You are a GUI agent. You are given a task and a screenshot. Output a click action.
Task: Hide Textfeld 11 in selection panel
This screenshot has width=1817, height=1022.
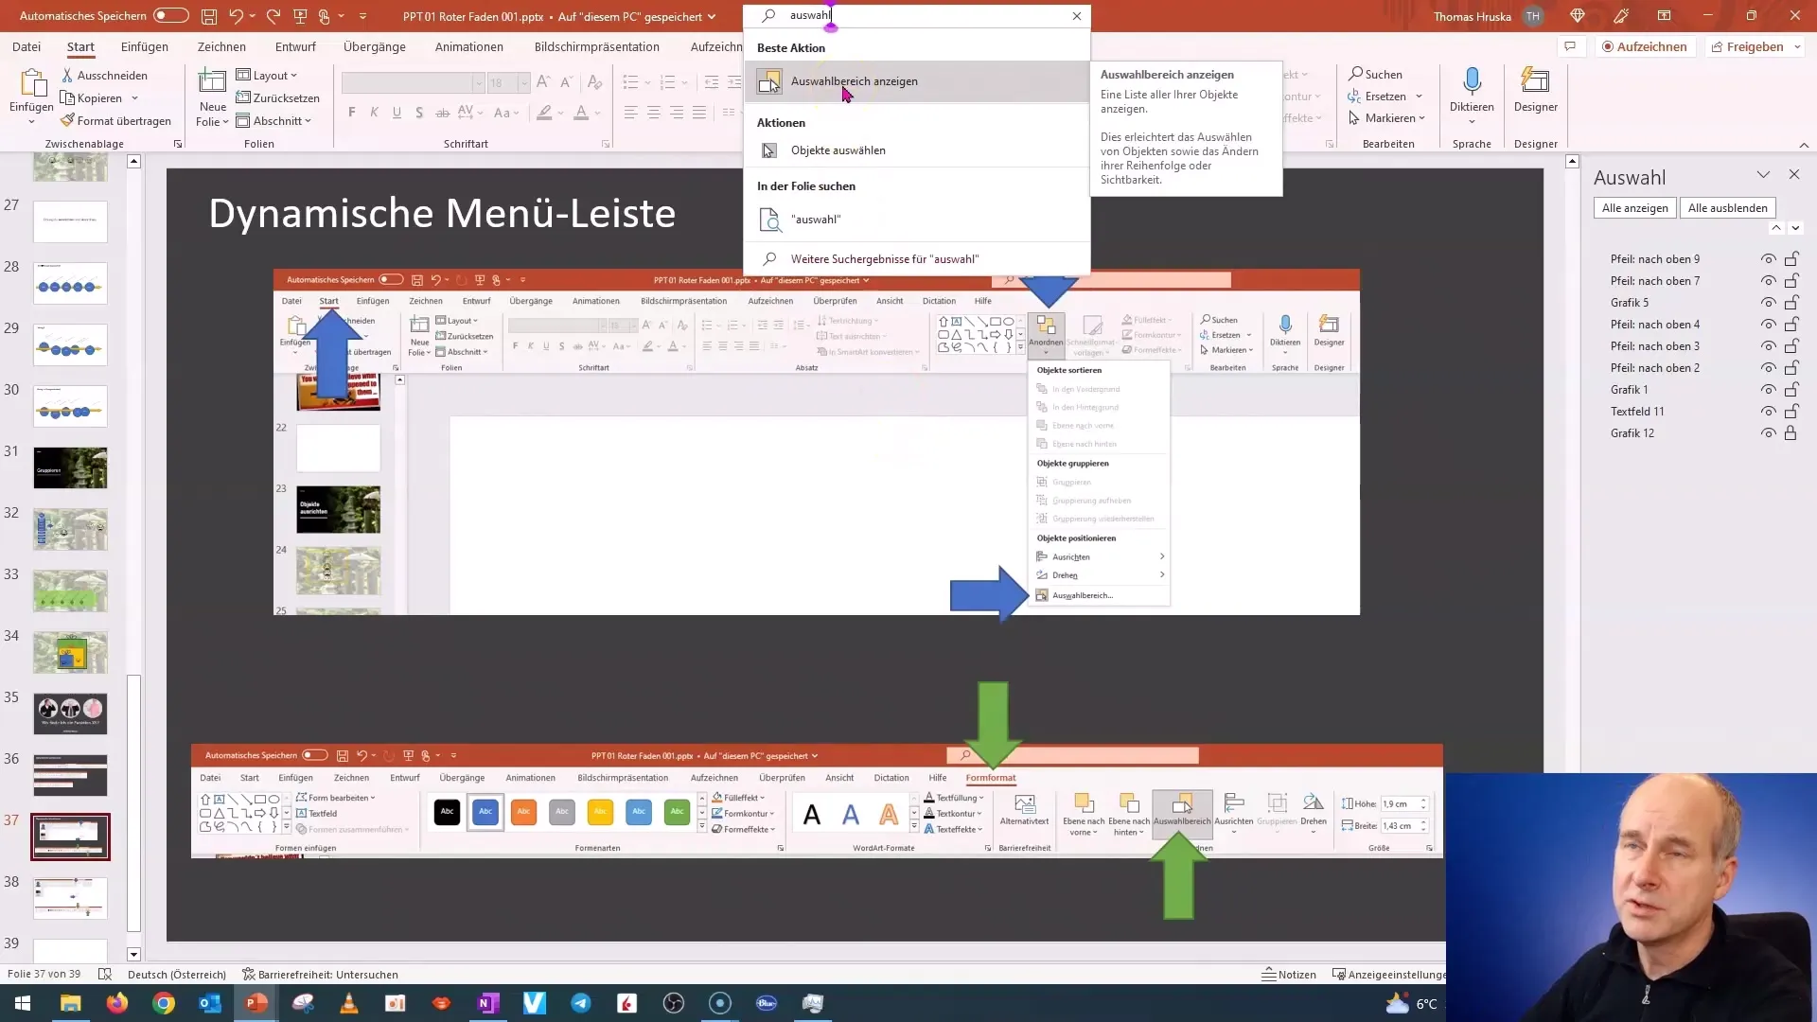click(x=1769, y=411)
